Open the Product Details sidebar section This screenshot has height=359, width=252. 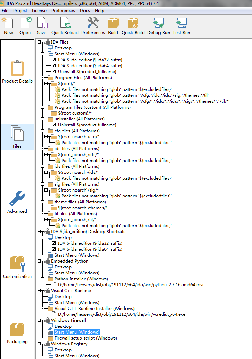pos(17,71)
